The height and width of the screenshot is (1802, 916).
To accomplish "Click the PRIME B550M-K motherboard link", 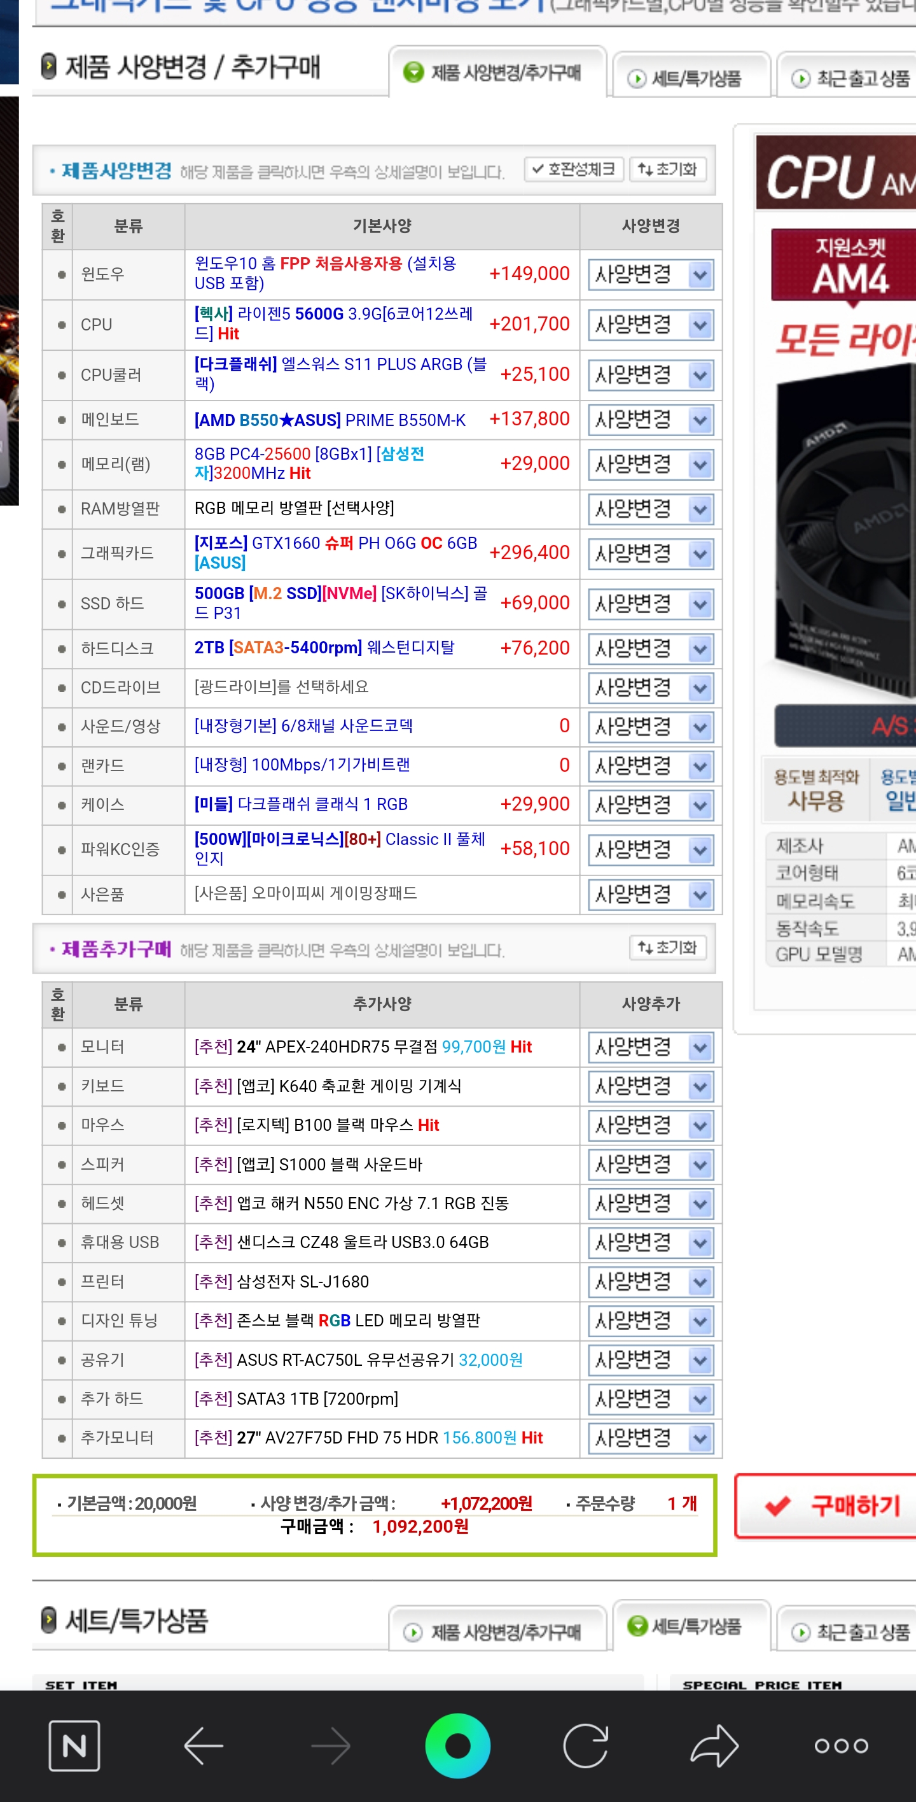I will point(330,420).
